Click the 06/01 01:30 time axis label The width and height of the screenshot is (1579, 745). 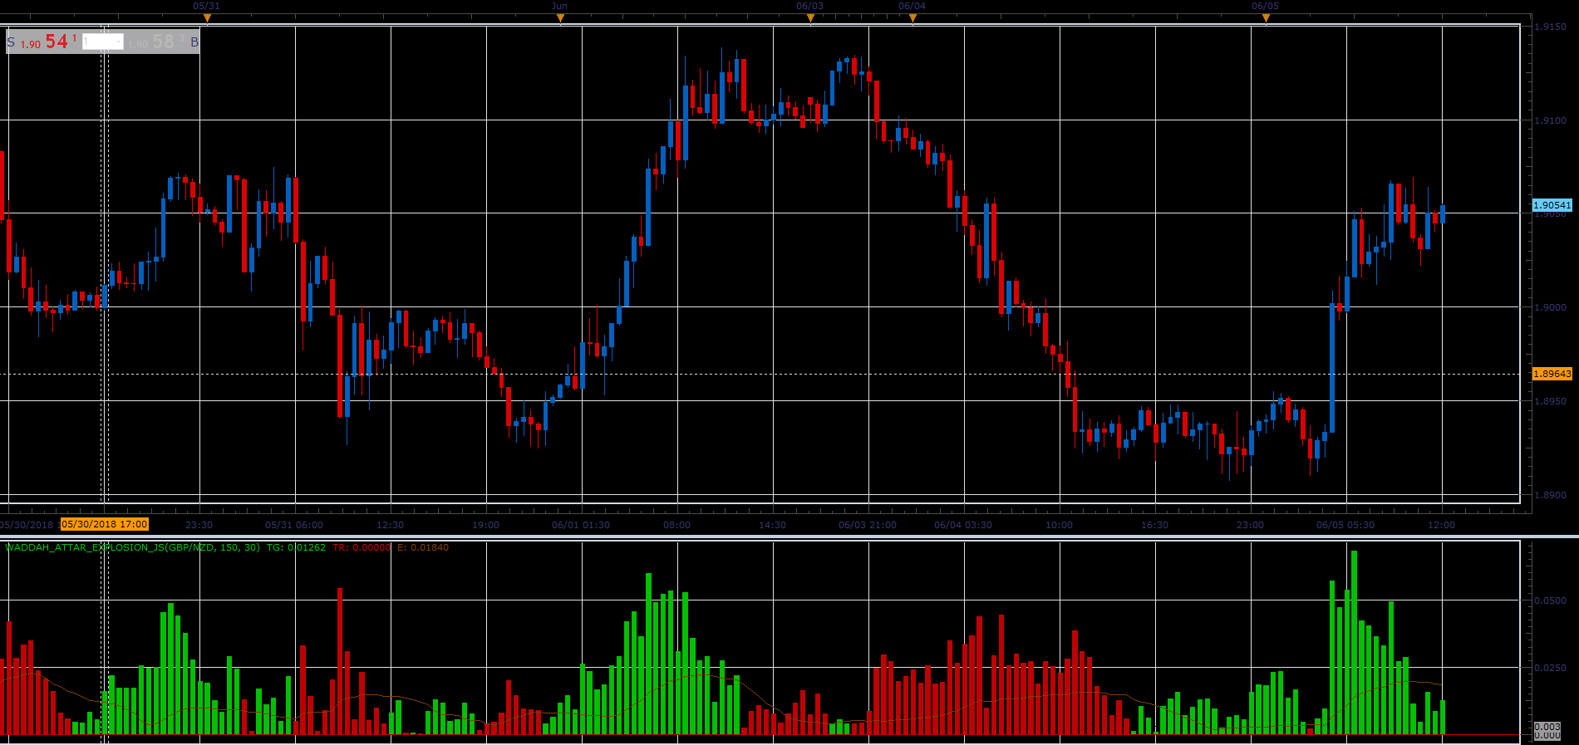tap(581, 525)
